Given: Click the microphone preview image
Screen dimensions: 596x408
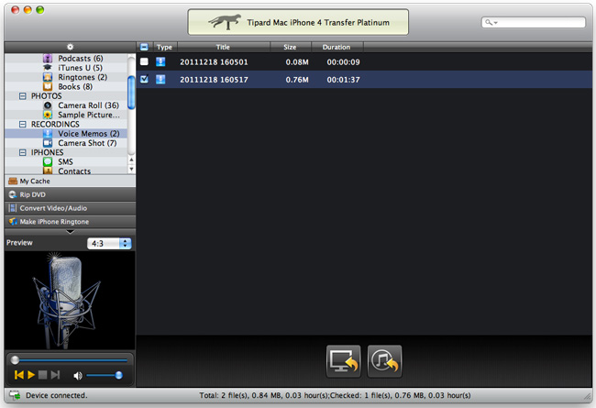Looking at the screenshot, I should (70, 301).
